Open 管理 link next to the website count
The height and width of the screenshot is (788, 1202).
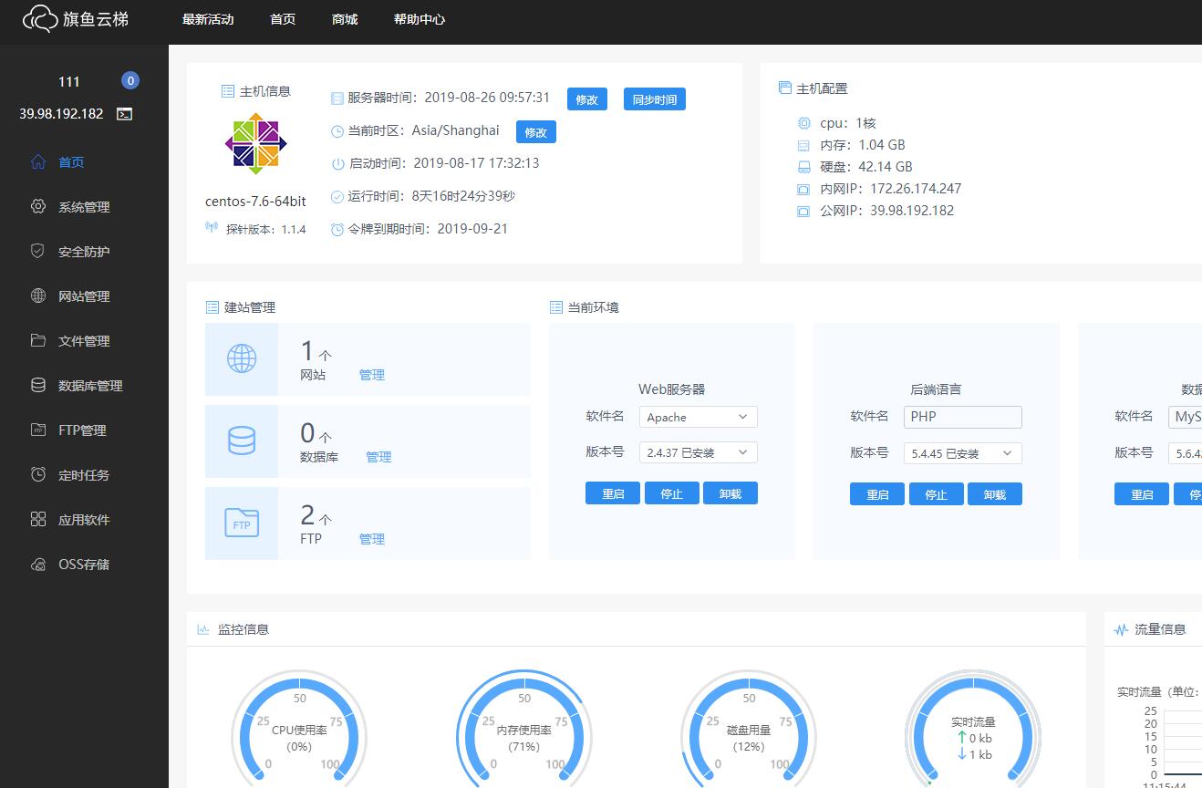[372, 375]
